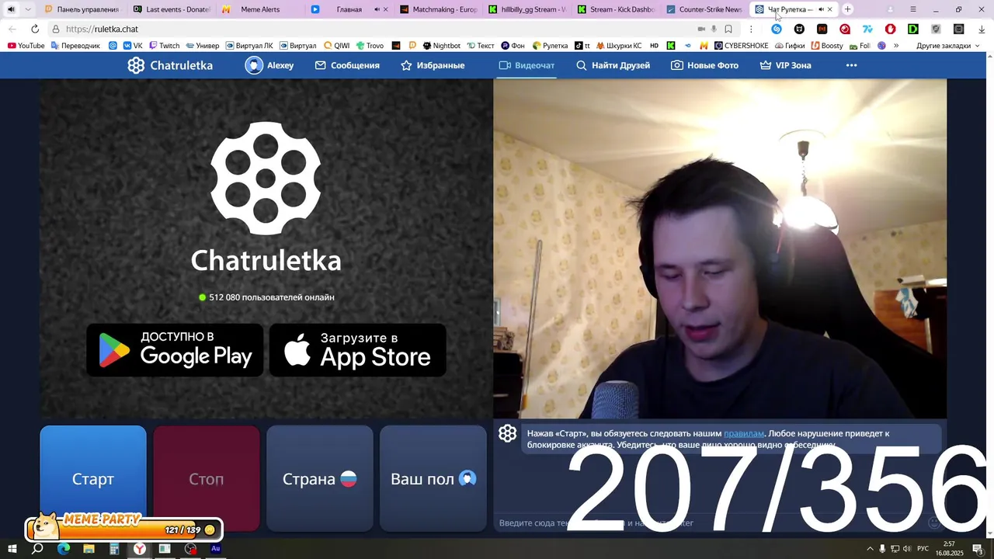Switch to the Counter-Strike News tab

(703, 9)
